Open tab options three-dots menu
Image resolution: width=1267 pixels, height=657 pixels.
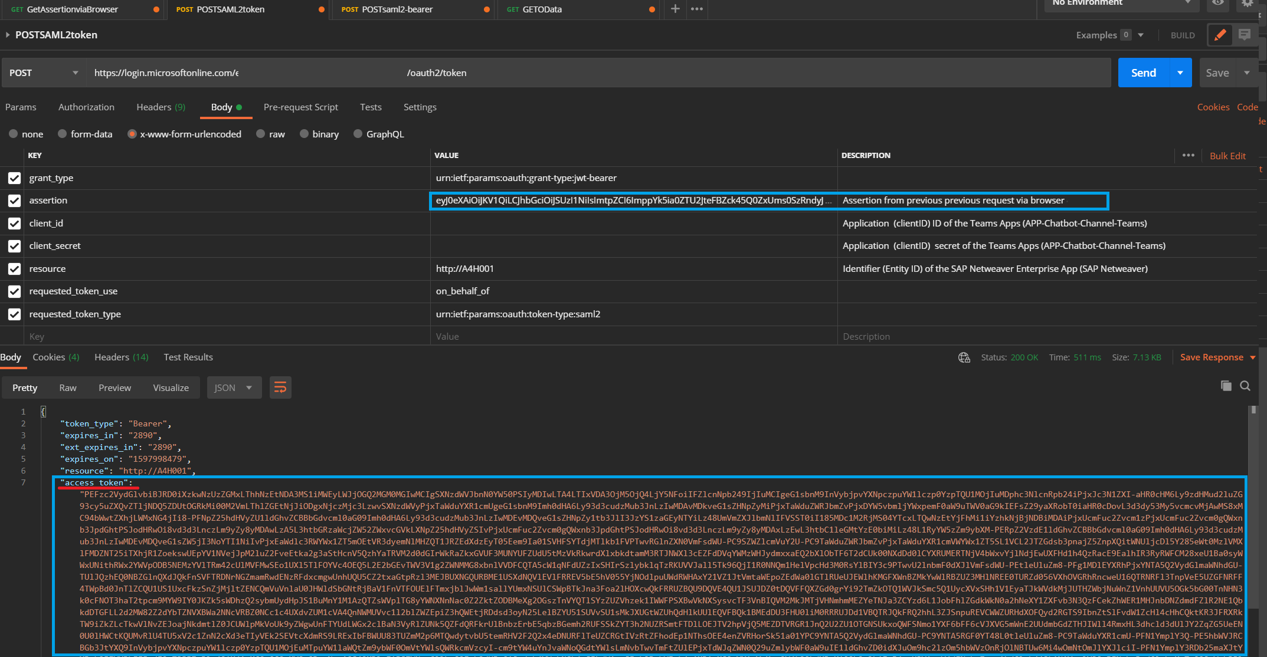click(697, 9)
